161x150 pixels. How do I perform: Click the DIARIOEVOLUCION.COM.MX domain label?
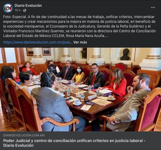tap(24, 136)
